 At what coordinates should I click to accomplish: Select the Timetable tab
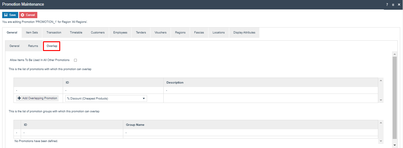(x=76, y=33)
